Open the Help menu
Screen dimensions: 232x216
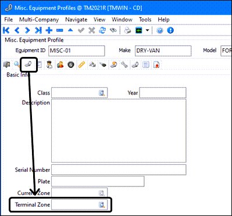163,20
